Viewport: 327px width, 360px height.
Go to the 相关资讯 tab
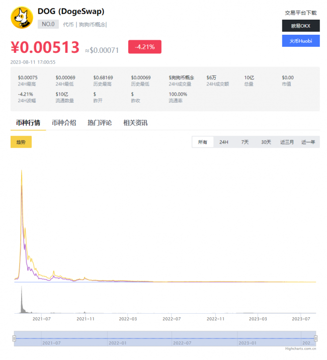(135, 123)
